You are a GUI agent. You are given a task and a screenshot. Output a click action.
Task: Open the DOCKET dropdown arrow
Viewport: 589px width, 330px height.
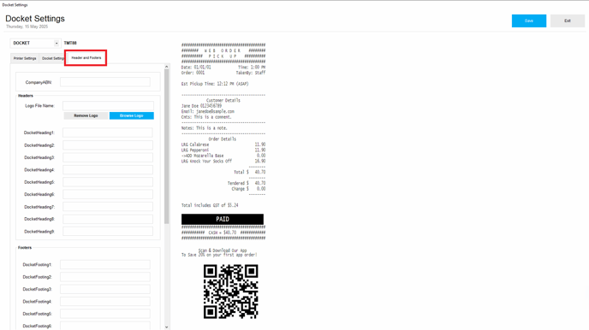tap(57, 43)
